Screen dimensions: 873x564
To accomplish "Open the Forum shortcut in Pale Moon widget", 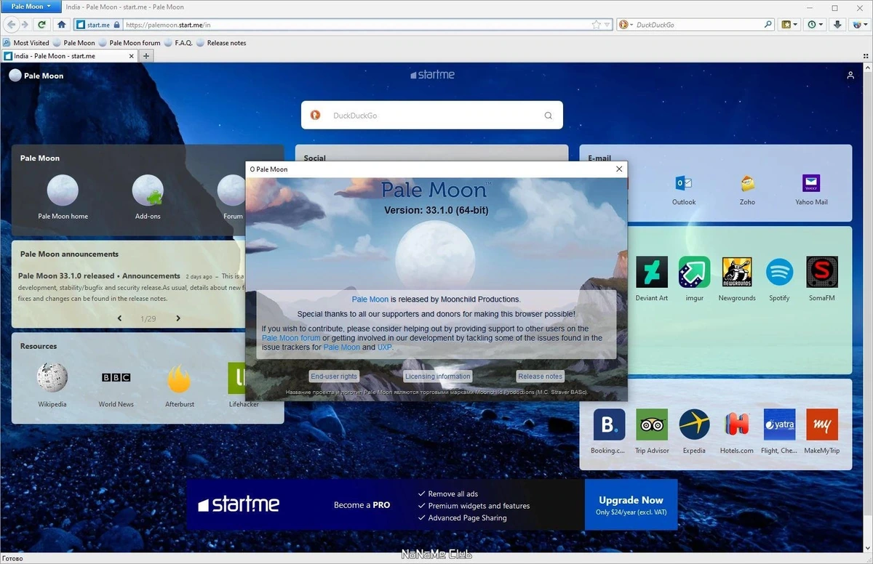I will point(233,196).
